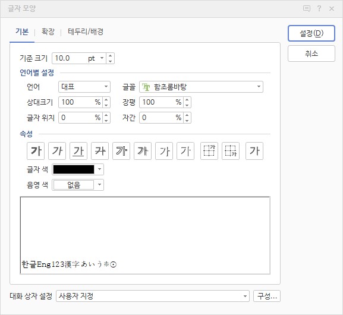
Task: Click the 음영 색 없음 swatch
Action: (74, 185)
